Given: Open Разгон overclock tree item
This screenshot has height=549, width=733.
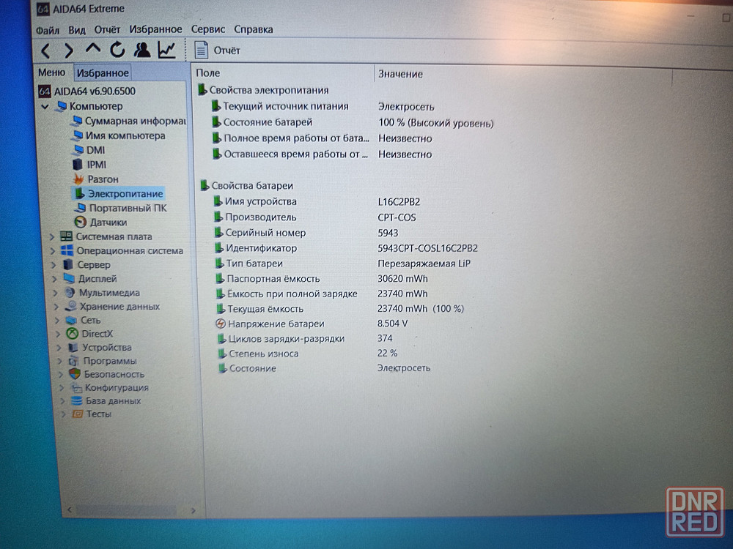Looking at the screenshot, I should point(103,179).
